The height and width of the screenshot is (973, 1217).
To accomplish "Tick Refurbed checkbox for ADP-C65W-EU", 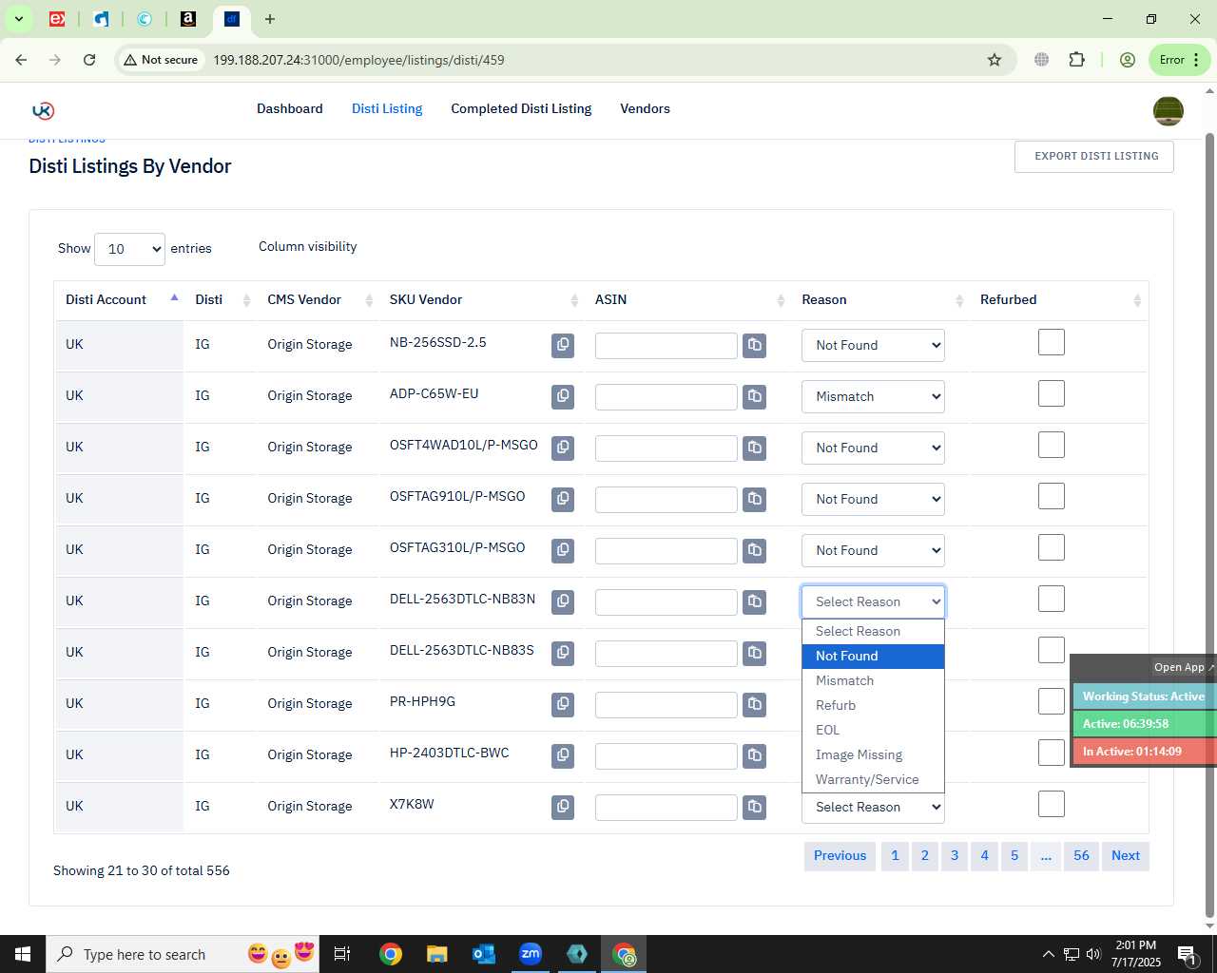I will coord(1052,393).
